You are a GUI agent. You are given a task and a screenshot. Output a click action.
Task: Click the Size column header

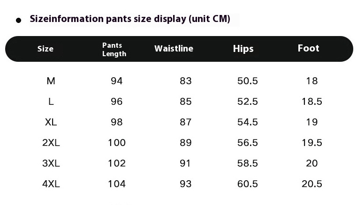pyautogui.click(x=46, y=49)
